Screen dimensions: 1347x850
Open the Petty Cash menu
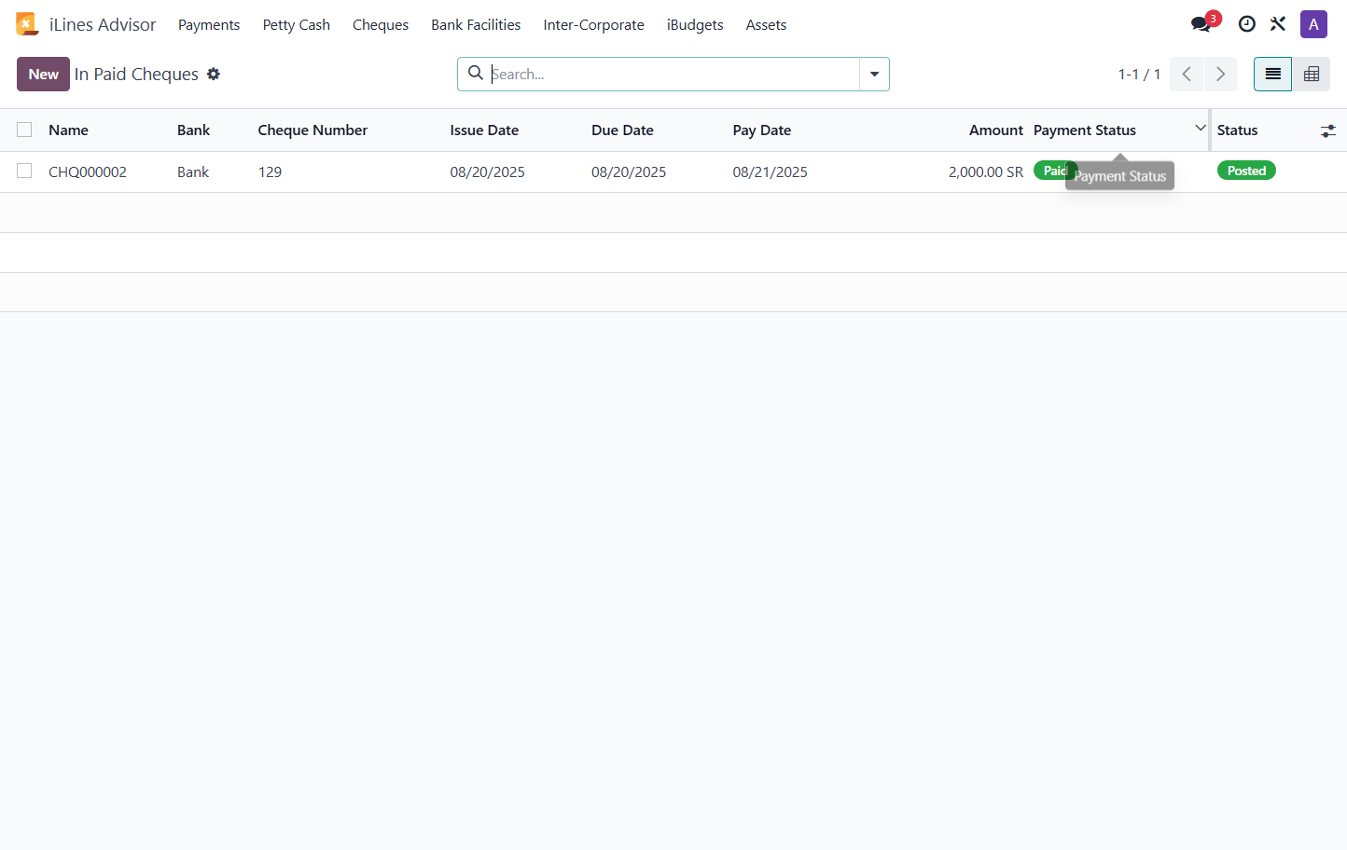coord(297,24)
